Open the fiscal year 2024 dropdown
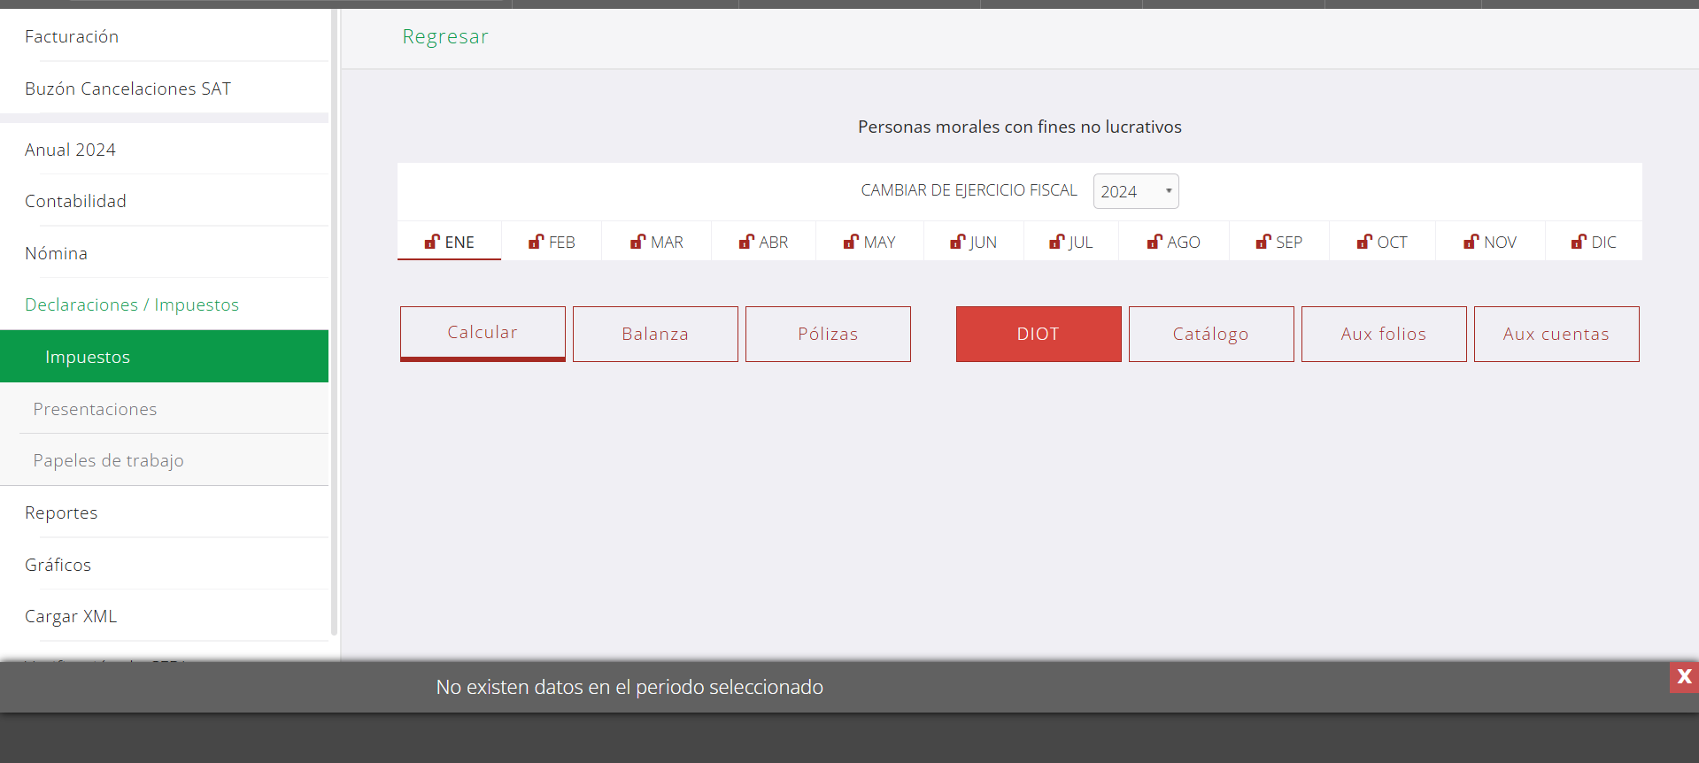 pos(1135,191)
